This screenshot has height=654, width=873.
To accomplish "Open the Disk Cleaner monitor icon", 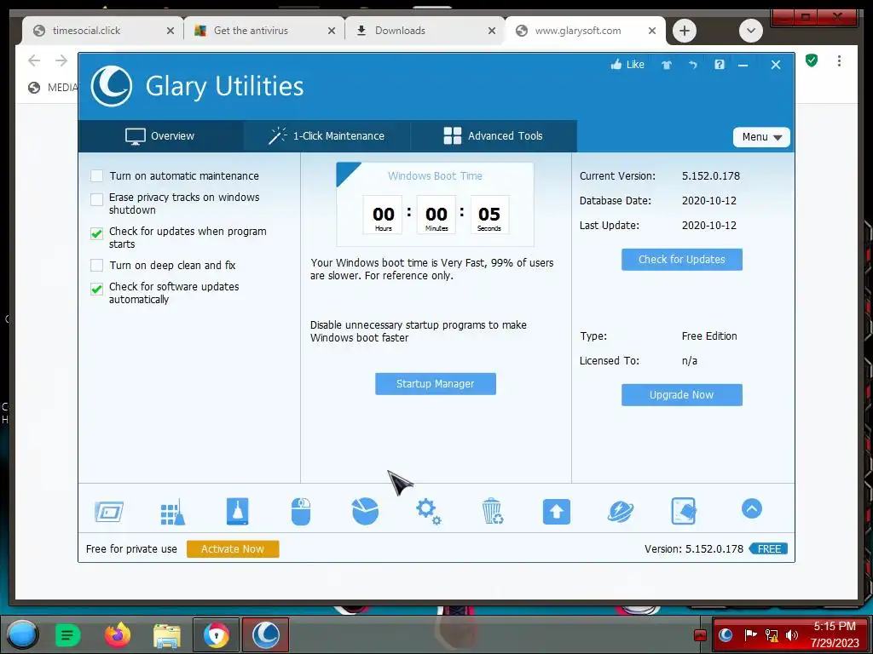I will [109, 511].
